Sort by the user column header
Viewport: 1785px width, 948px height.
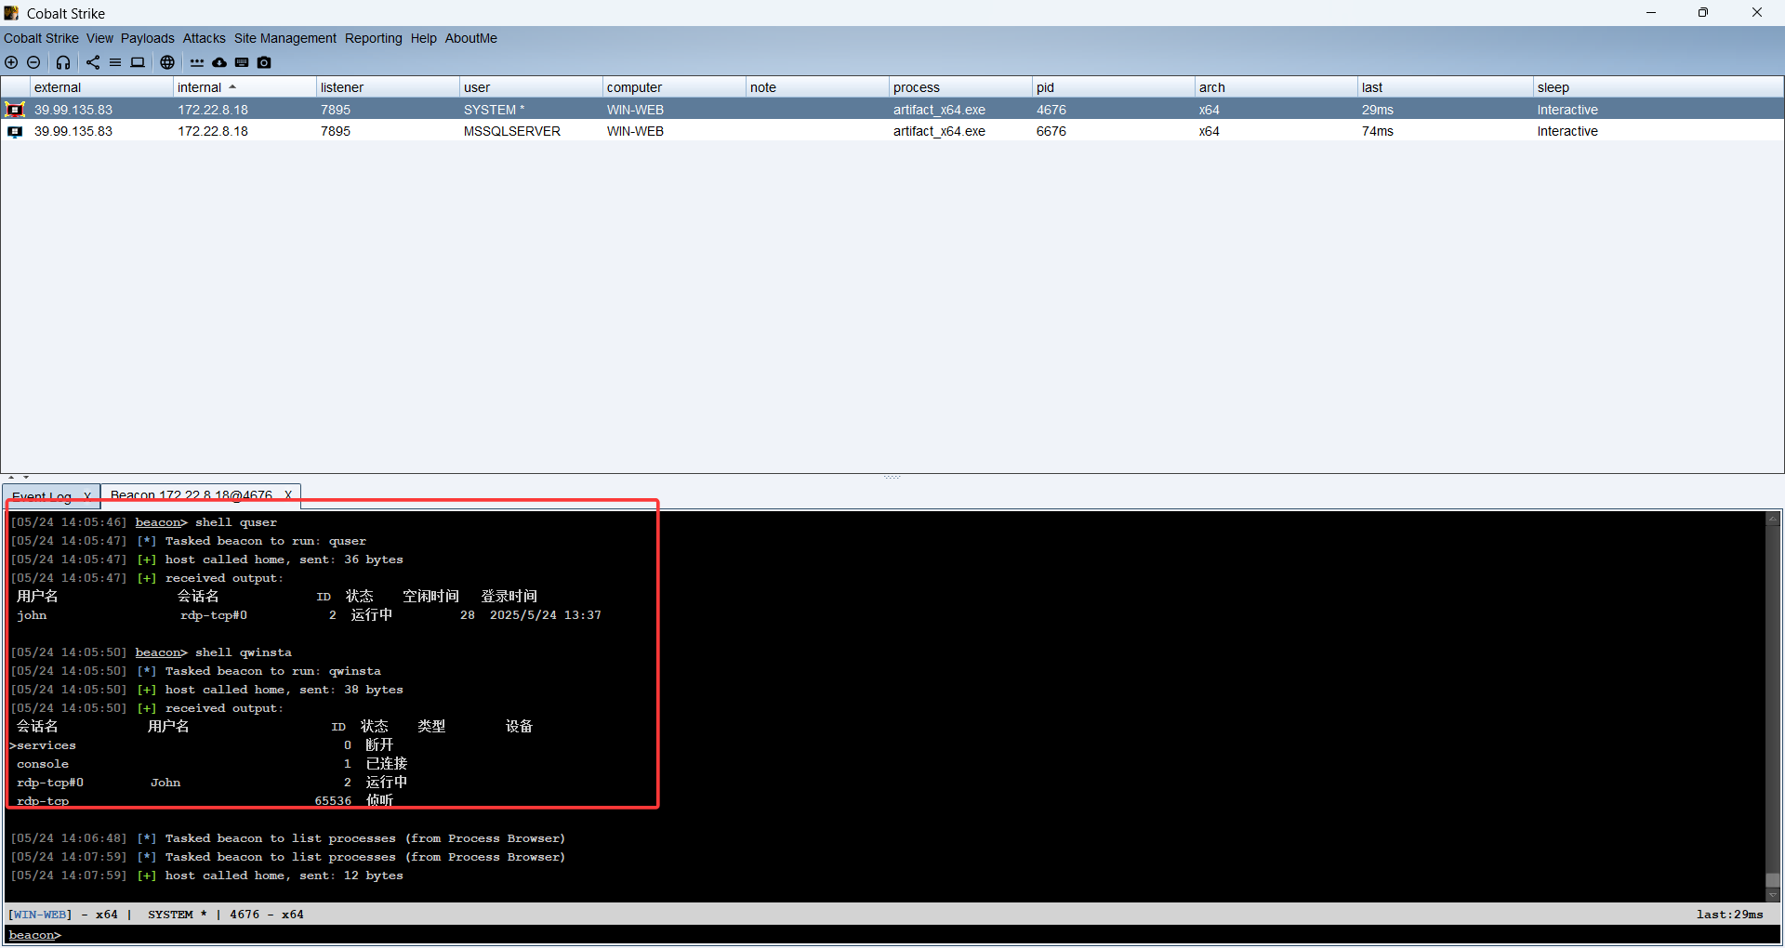(531, 87)
